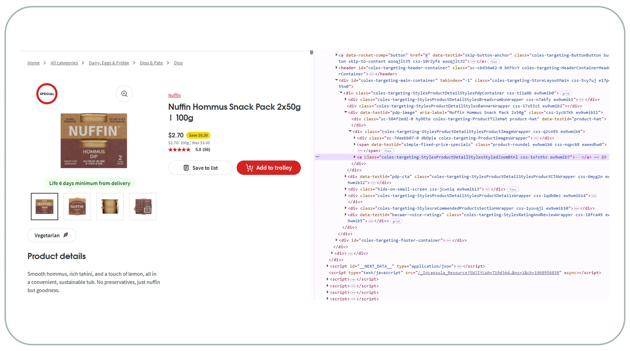Click the ellipsis inside the header element
Image resolution: width=630 pixels, height=351 pixels.
(x=371, y=74)
